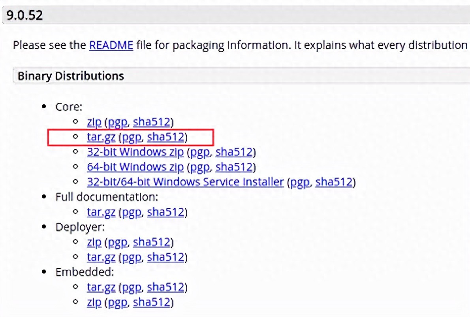Open sha512 for 32-bit Windows zip
Screen dimensions: 470x317
pos(234,152)
